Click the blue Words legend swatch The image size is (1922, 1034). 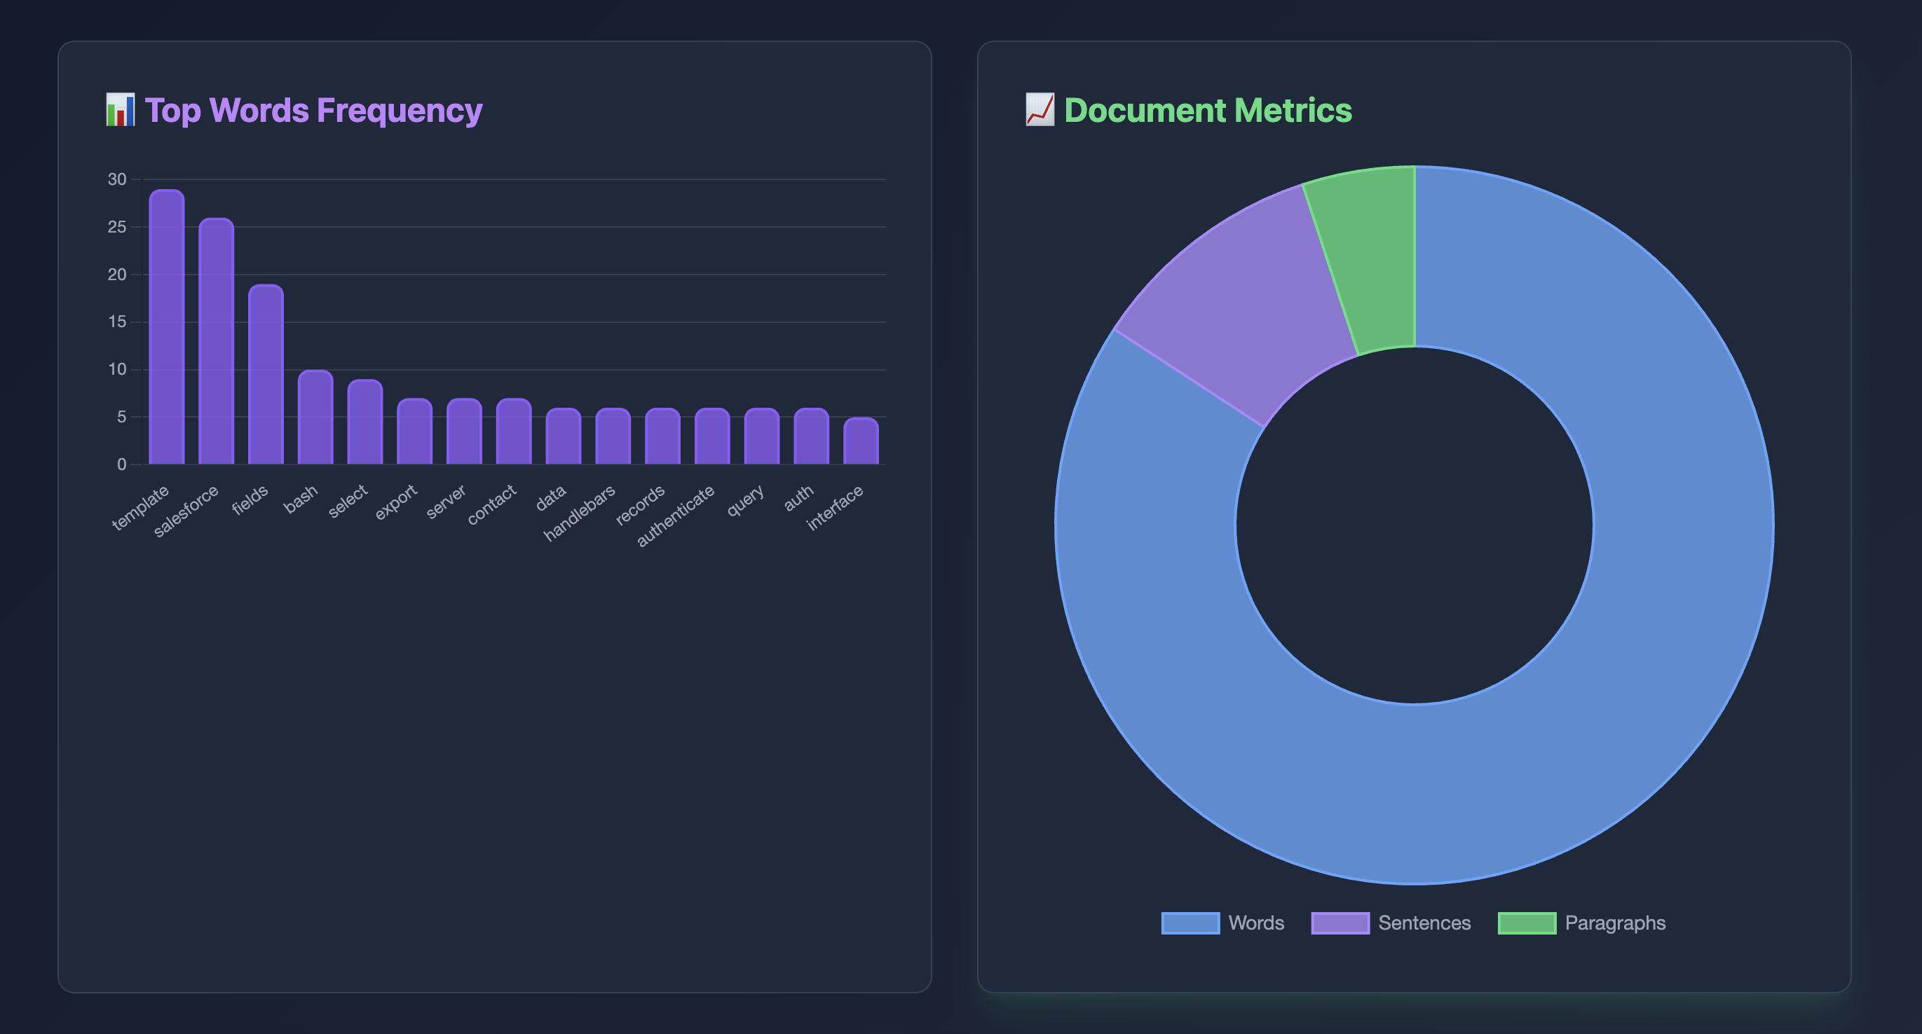1190,923
